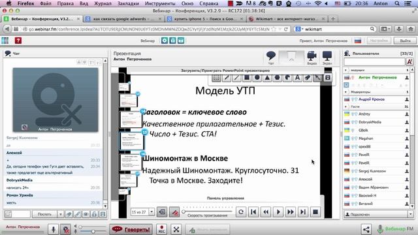Click the font size A icon in users panel
Image resolution: width=418 pixels, height=235 pixels.
coord(410,61)
